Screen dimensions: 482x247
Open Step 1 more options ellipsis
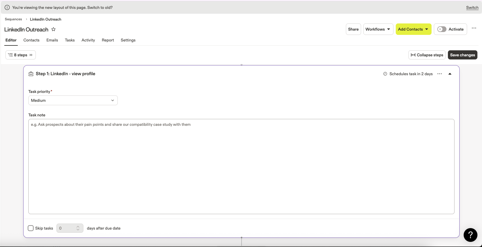tap(440, 74)
